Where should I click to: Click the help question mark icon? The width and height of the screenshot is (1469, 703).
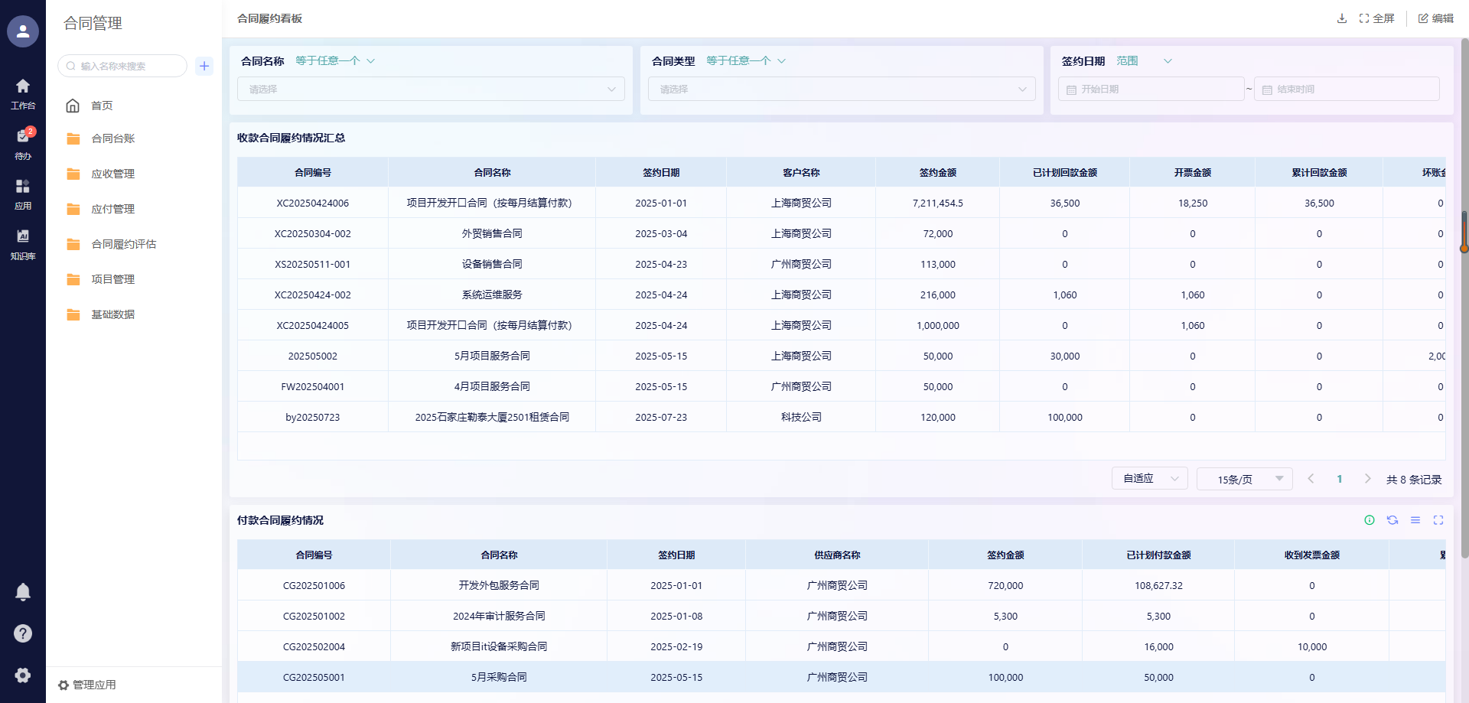(23, 633)
